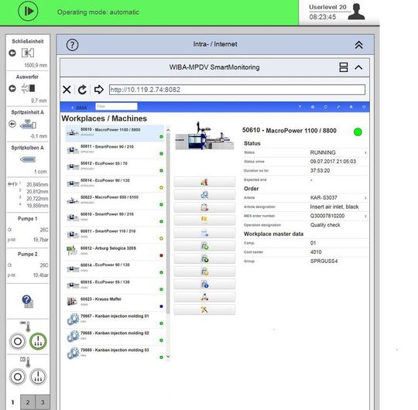Reload the embedded browser page

(x=82, y=90)
